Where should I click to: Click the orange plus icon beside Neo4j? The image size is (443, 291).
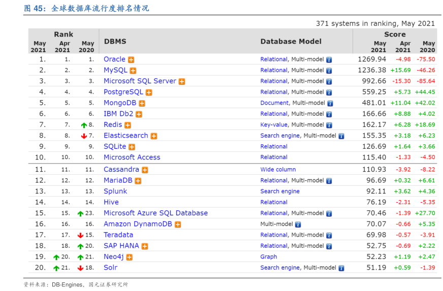(130, 257)
